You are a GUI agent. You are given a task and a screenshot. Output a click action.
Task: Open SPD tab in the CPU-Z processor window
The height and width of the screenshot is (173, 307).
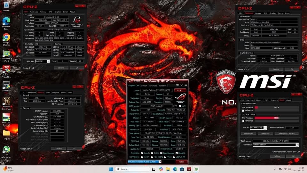[x=50, y=12]
